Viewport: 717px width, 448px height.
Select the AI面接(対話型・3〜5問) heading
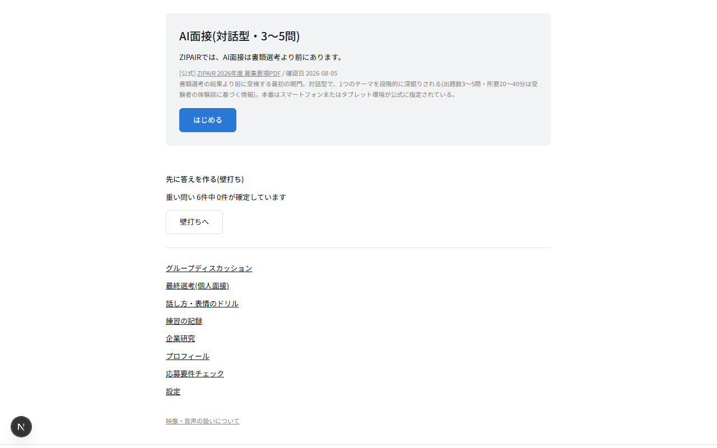pyautogui.click(x=240, y=36)
